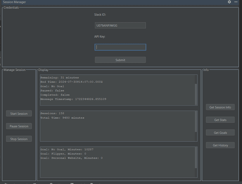
Task: Click the Get Stats button
Action: point(220,120)
